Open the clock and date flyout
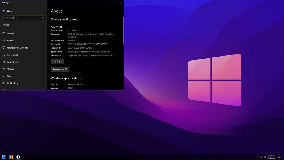The width and height of the screenshot is (284, 160). click(x=271, y=157)
